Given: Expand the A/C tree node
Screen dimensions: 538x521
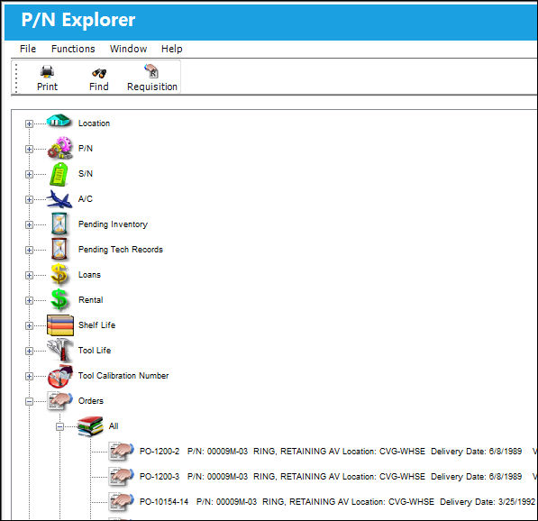Looking at the screenshot, I should pos(29,199).
